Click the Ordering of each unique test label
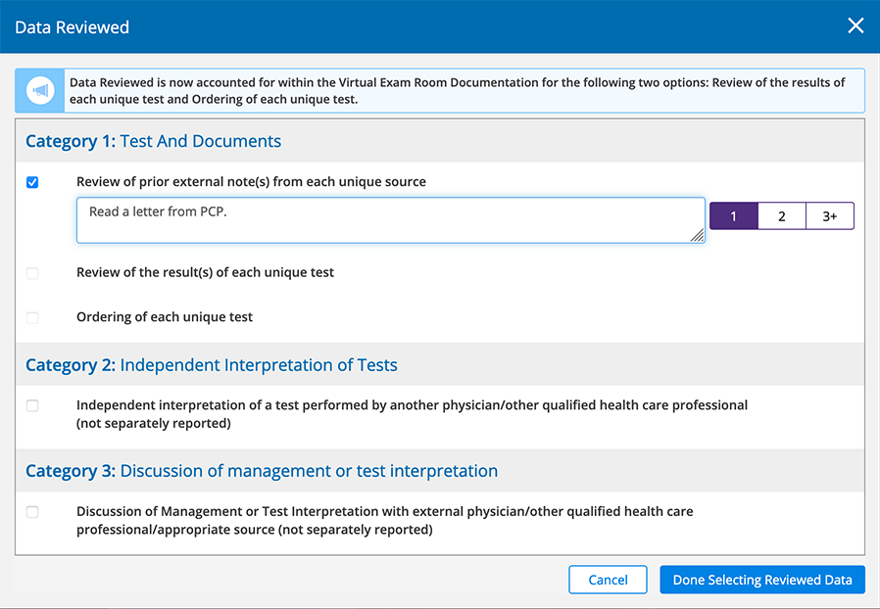The height and width of the screenshot is (609, 880). (x=165, y=317)
